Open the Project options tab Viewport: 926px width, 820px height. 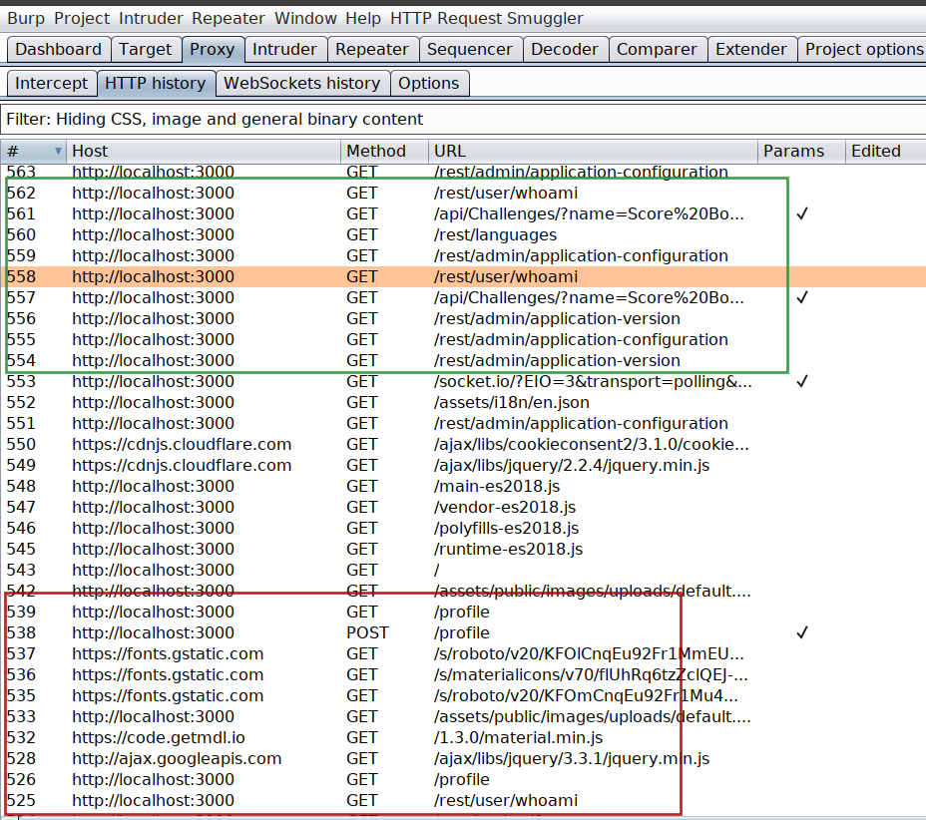862,49
